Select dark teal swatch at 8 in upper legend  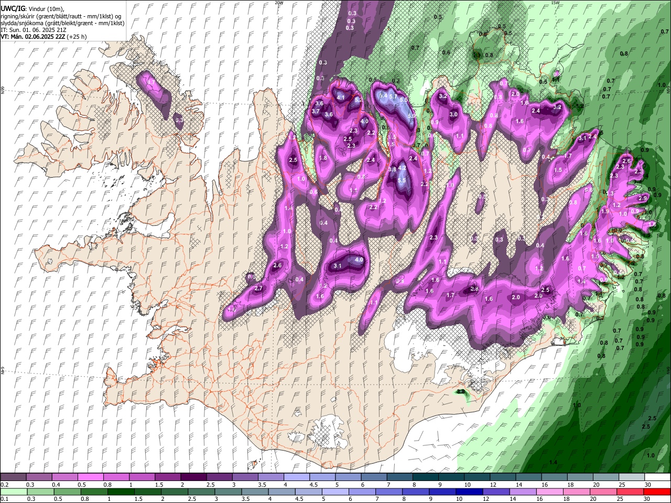pos(425,477)
